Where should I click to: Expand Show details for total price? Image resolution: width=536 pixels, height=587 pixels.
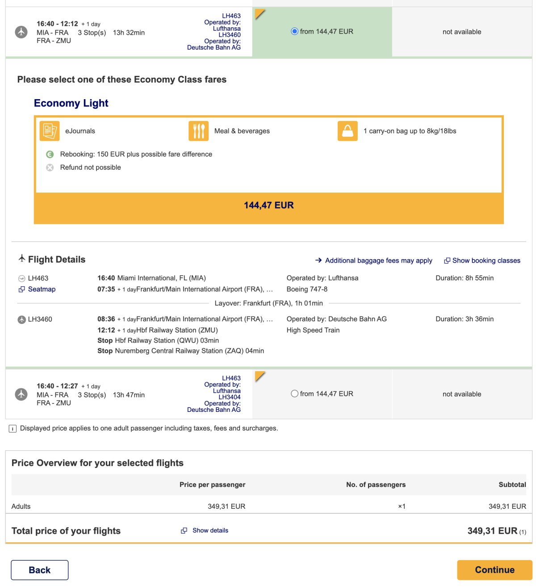[x=210, y=530]
